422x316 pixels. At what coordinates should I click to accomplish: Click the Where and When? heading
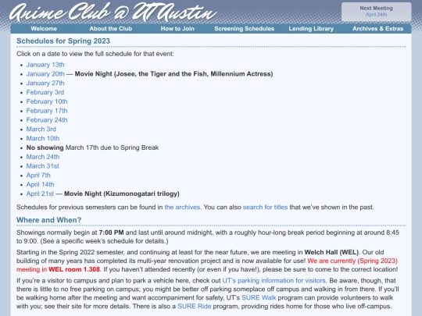[x=48, y=220]
